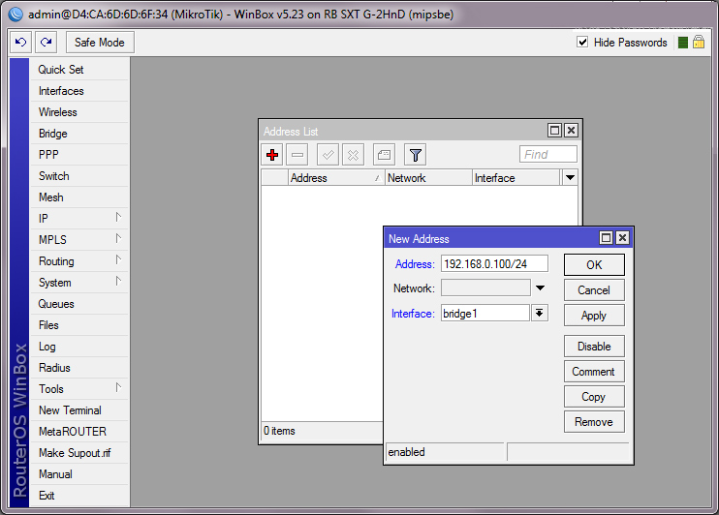Click the redo arrow icon in toolbar
Screen dimensions: 719x515
(46, 43)
